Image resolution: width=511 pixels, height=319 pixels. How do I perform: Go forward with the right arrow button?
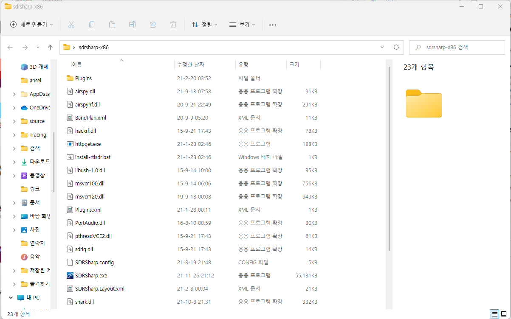25,48
